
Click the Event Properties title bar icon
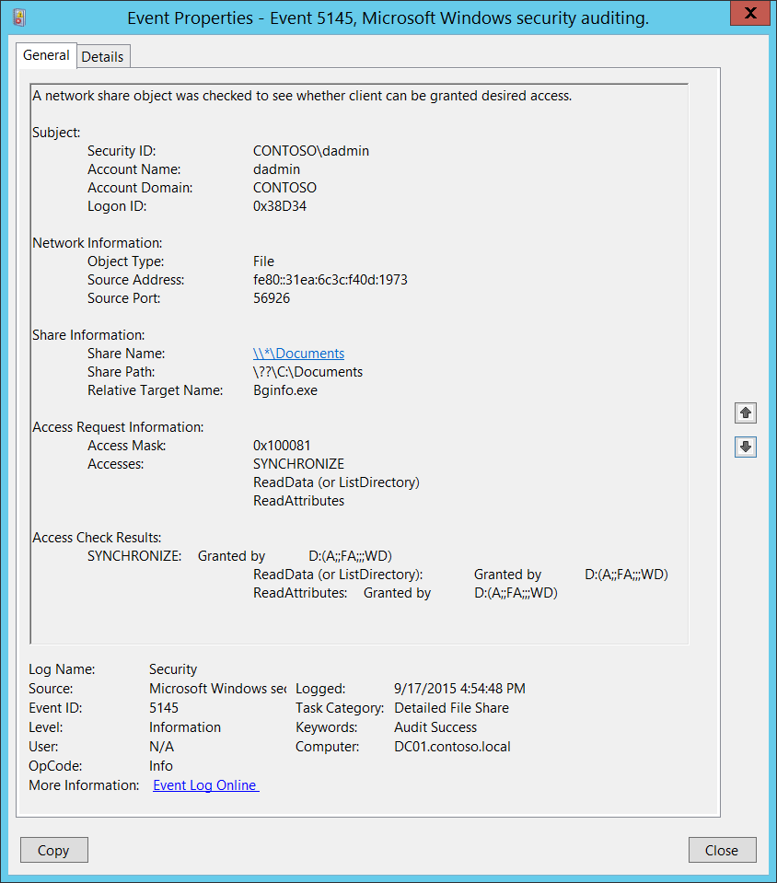(x=19, y=17)
